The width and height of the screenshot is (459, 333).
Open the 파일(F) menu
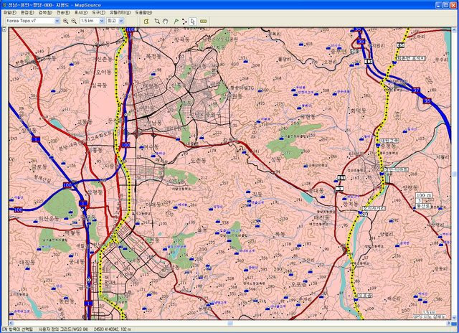tap(9, 13)
